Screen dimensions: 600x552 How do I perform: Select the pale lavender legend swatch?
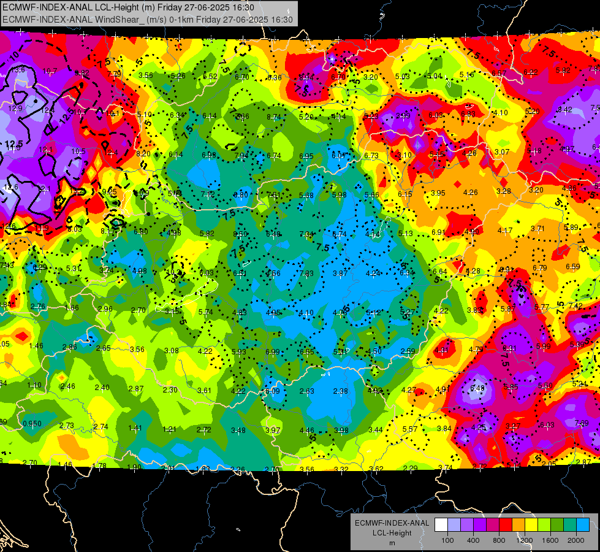(454, 525)
